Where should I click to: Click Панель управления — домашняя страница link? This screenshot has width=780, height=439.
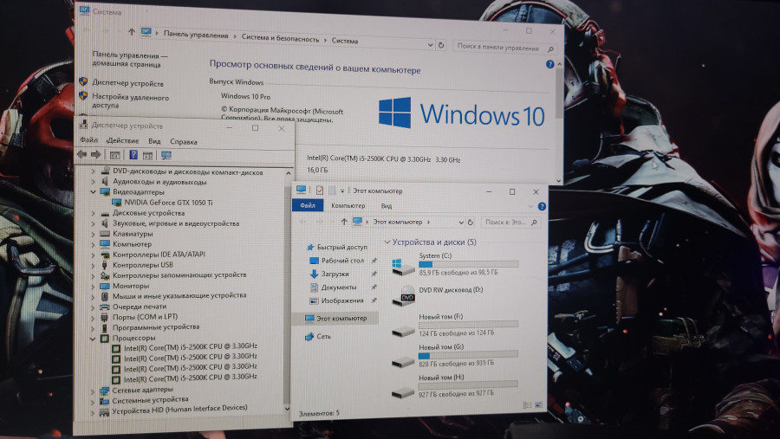[129, 60]
